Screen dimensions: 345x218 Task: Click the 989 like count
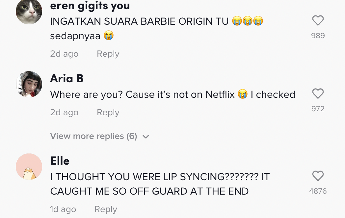point(318,36)
